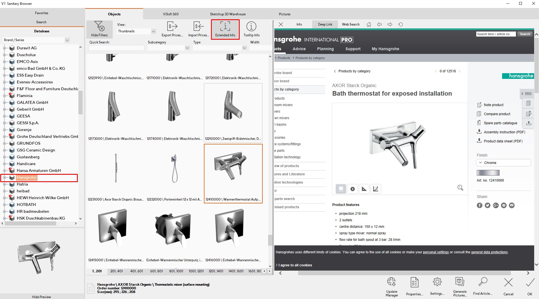Open the My Hansgrohe menu
539x299 pixels.
(385, 49)
